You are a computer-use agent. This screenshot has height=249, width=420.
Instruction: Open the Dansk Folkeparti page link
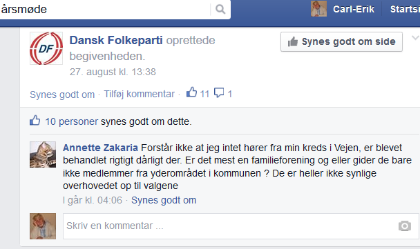[x=116, y=41]
